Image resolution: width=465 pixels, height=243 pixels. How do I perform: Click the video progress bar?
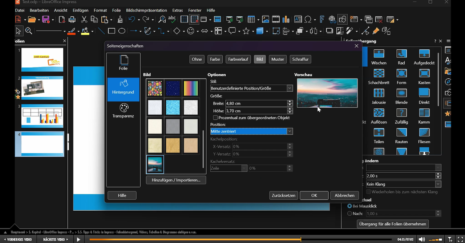(x=240, y=239)
